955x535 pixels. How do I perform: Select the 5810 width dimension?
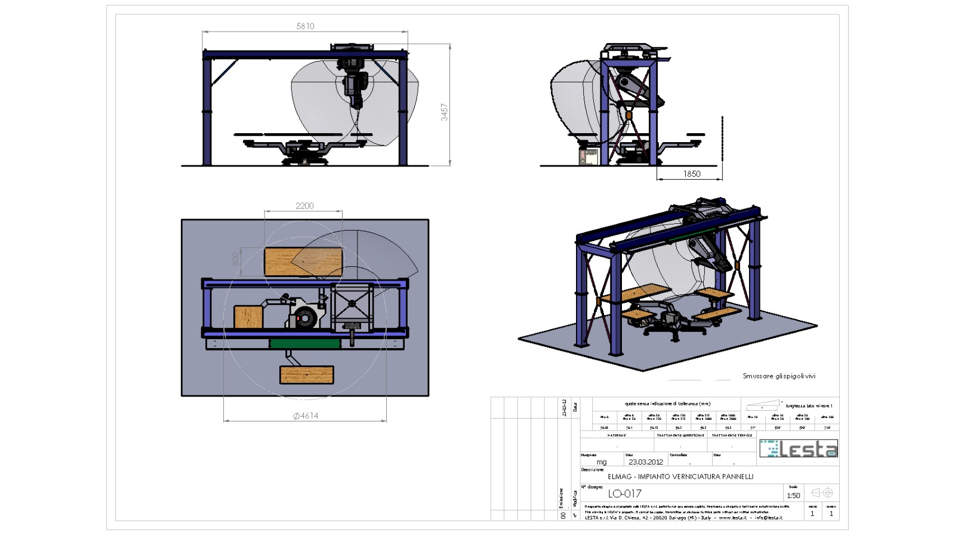[x=305, y=26]
